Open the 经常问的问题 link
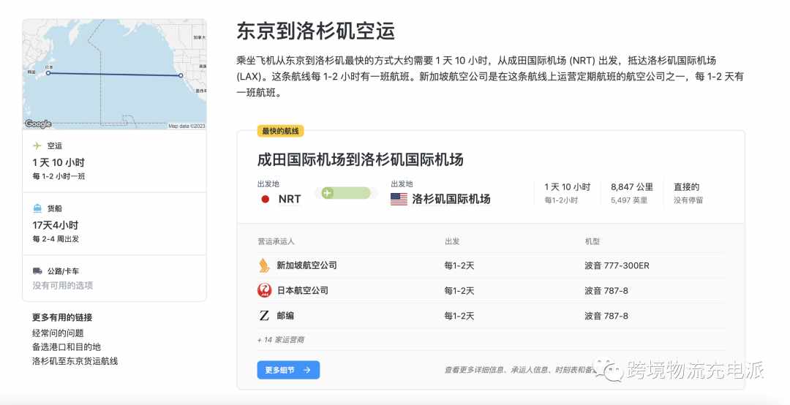Viewport: 790px width, 405px height. coord(58,333)
